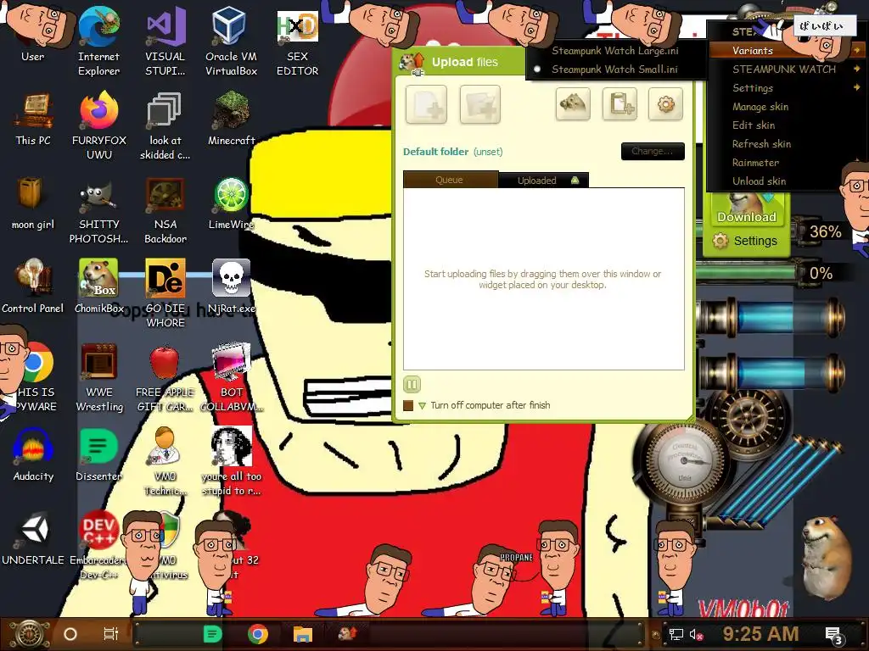Open the NjRat.exe skull icon
Viewport: 869px width, 651px height.
click(231, 287)
